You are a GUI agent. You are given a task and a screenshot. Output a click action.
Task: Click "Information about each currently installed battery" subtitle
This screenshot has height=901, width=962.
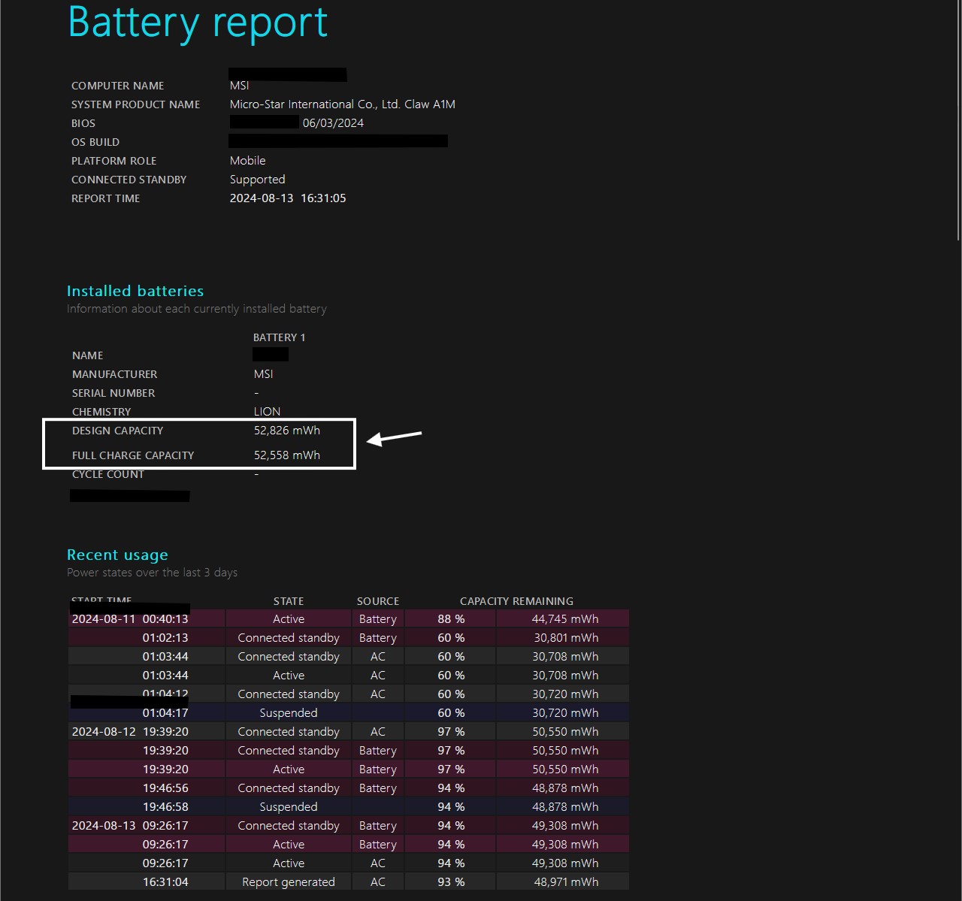(197, 309)
